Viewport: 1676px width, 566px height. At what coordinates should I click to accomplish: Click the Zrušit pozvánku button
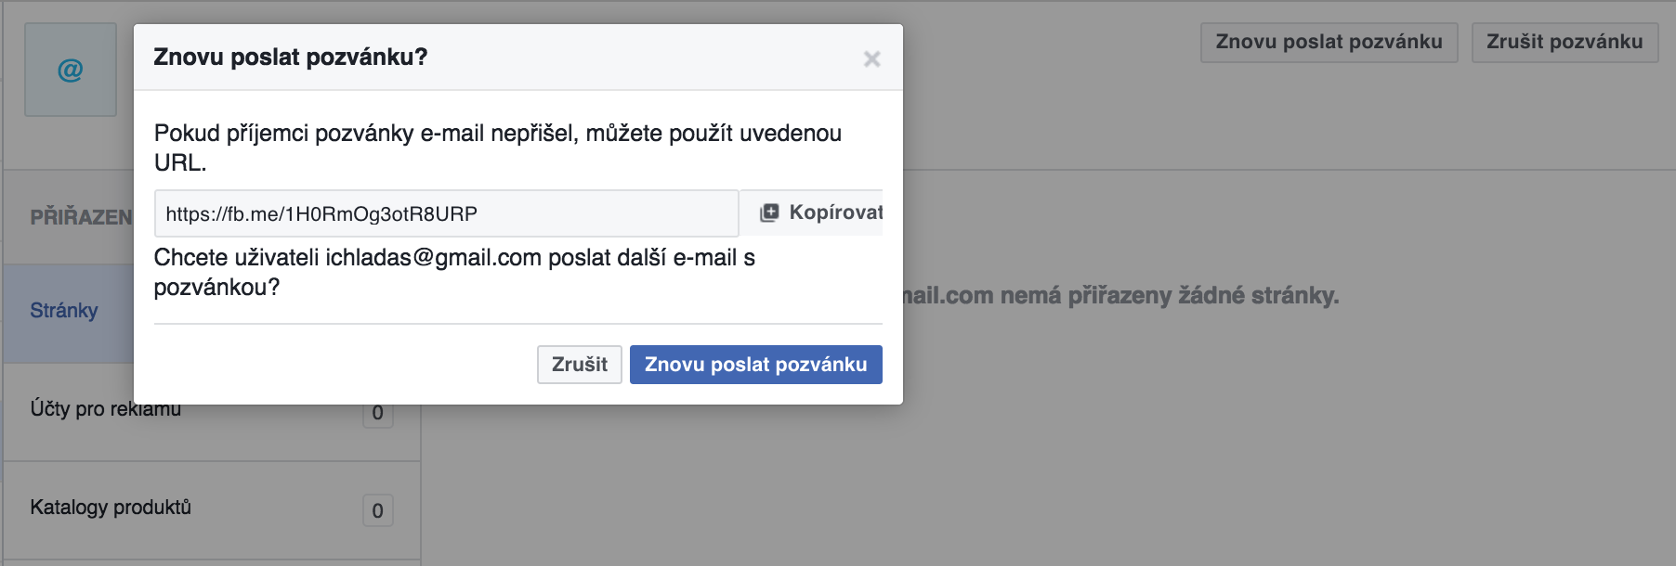tap(1565, 43)
